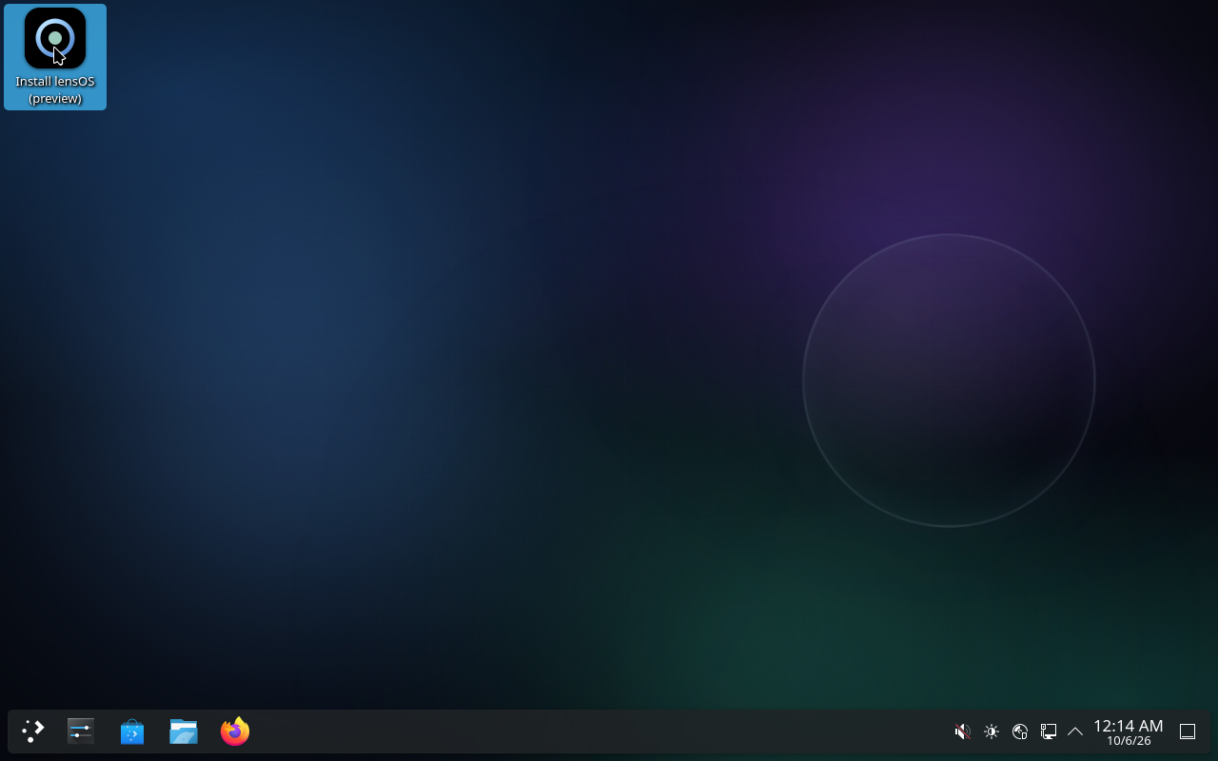Launch System Settings from the taskbar

pos(81,732)
